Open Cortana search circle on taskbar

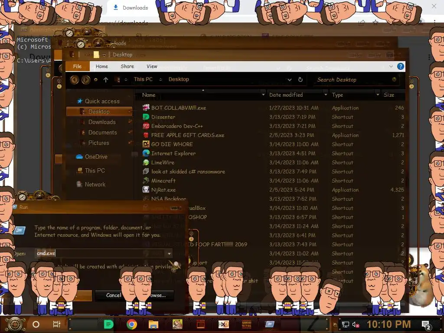click(36, 324)
